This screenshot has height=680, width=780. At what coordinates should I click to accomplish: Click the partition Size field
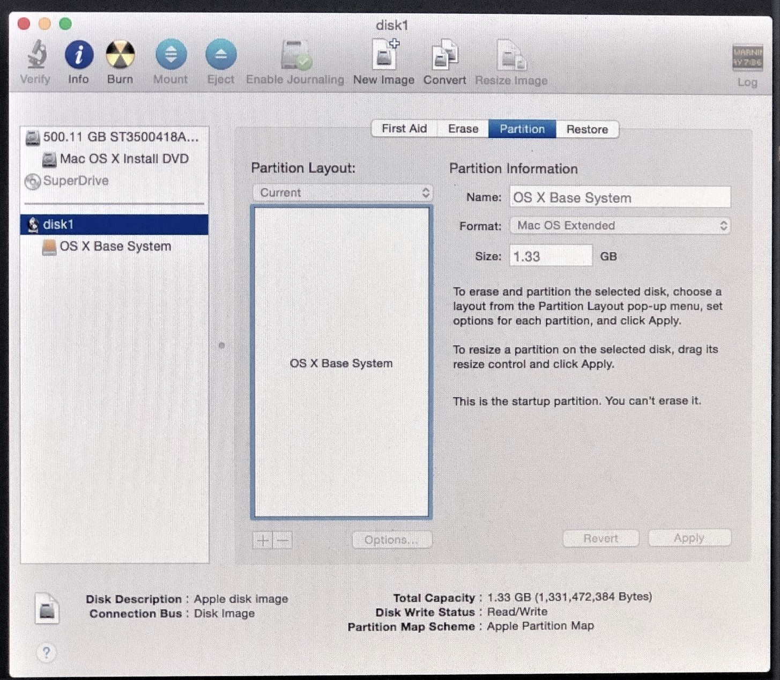coord(551,256)
